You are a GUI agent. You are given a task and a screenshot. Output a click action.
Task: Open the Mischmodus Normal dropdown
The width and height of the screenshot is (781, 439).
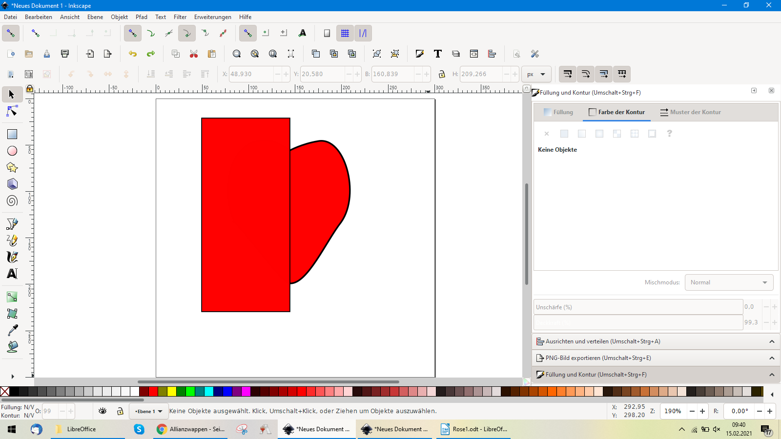point(729,282)
